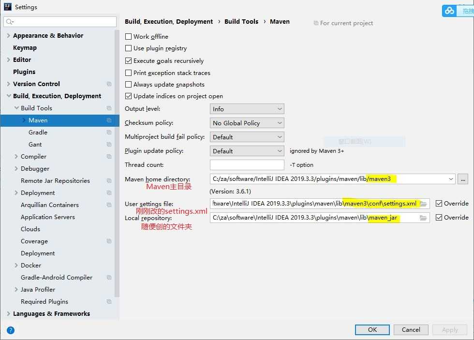Screen dimensions: 474x340
Task: Click project-level icon next to expandable Deployment
Action: point(109,193)
